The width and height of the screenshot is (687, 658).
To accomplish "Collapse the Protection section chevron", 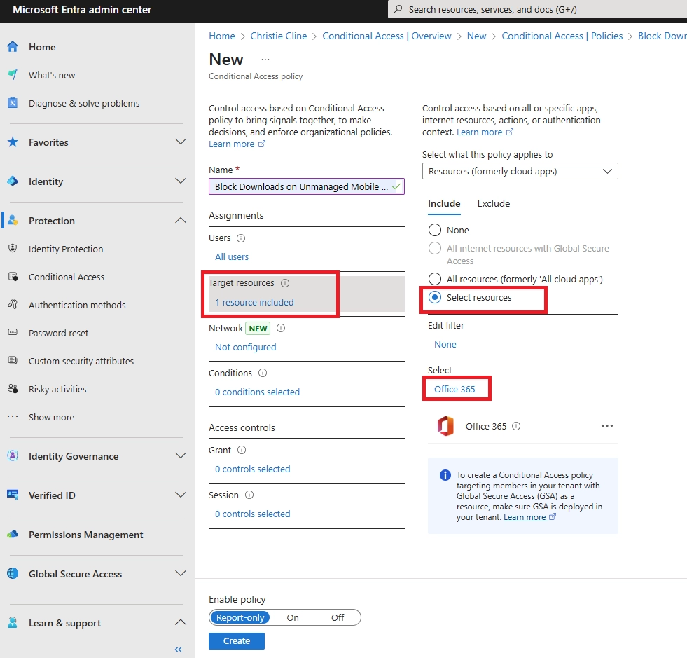I will [x=181, y=220].
